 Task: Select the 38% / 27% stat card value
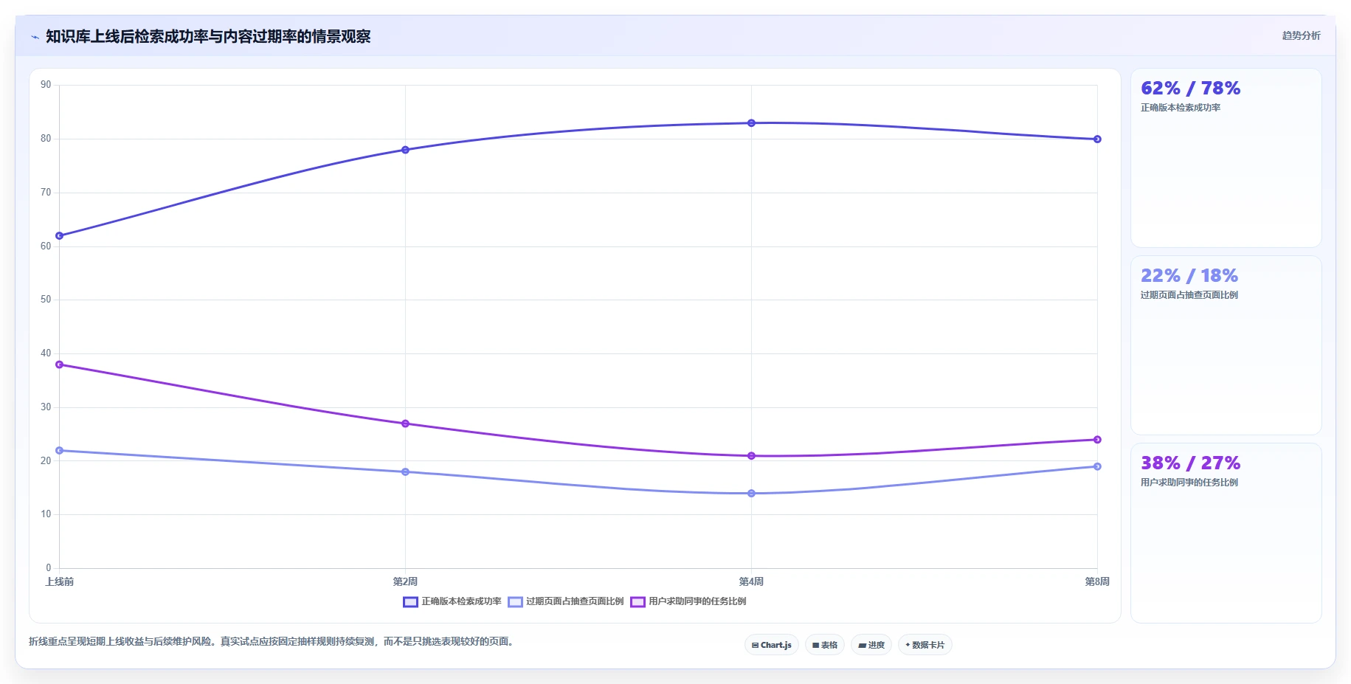pyautogui.click(x=1190, y=463)
